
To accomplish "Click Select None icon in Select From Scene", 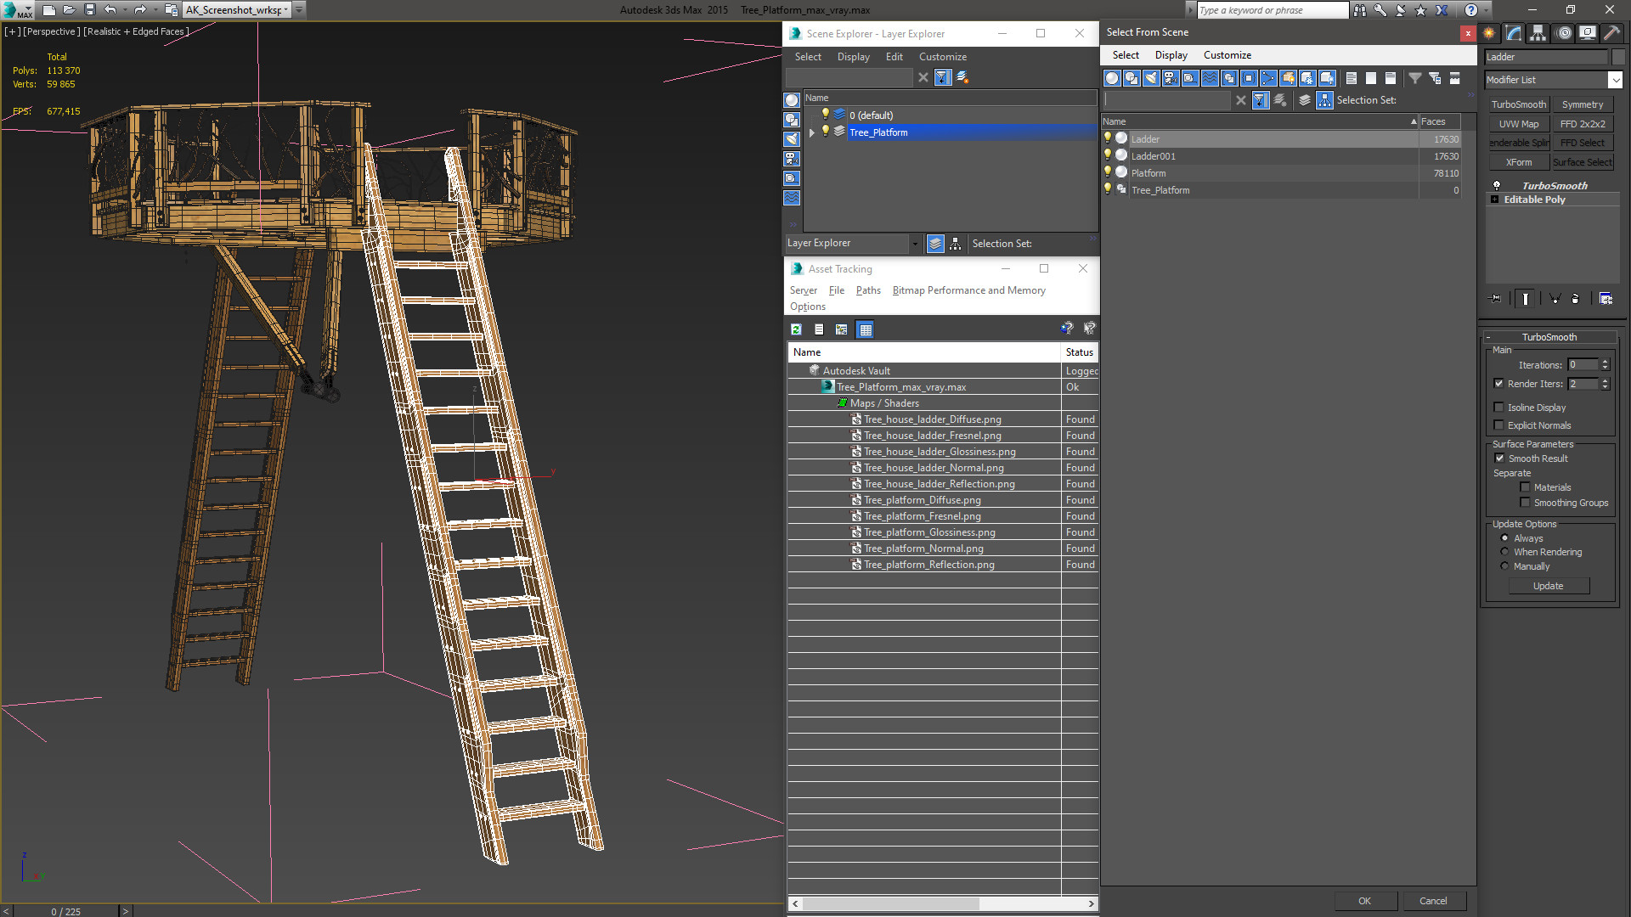I will pyautogui.click(x=1370, y=78).
